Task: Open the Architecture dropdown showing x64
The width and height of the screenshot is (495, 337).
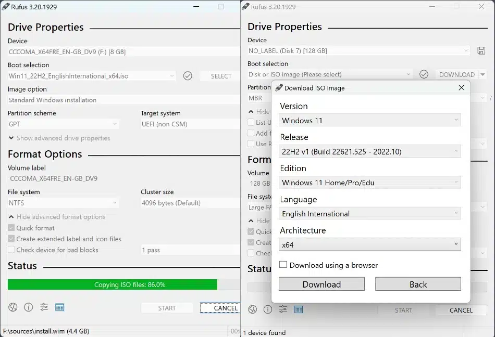Action: click(x=369, y=244)
